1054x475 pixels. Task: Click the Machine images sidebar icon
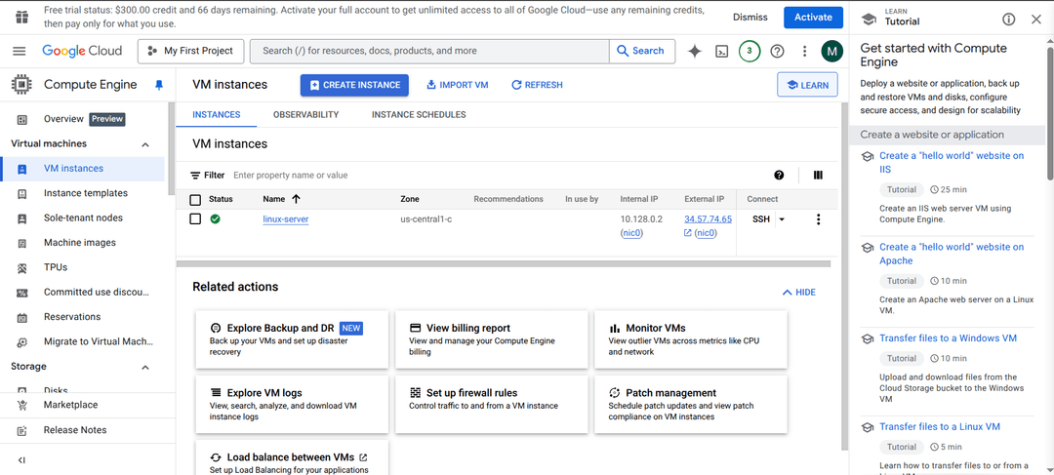tap(22, 243)
